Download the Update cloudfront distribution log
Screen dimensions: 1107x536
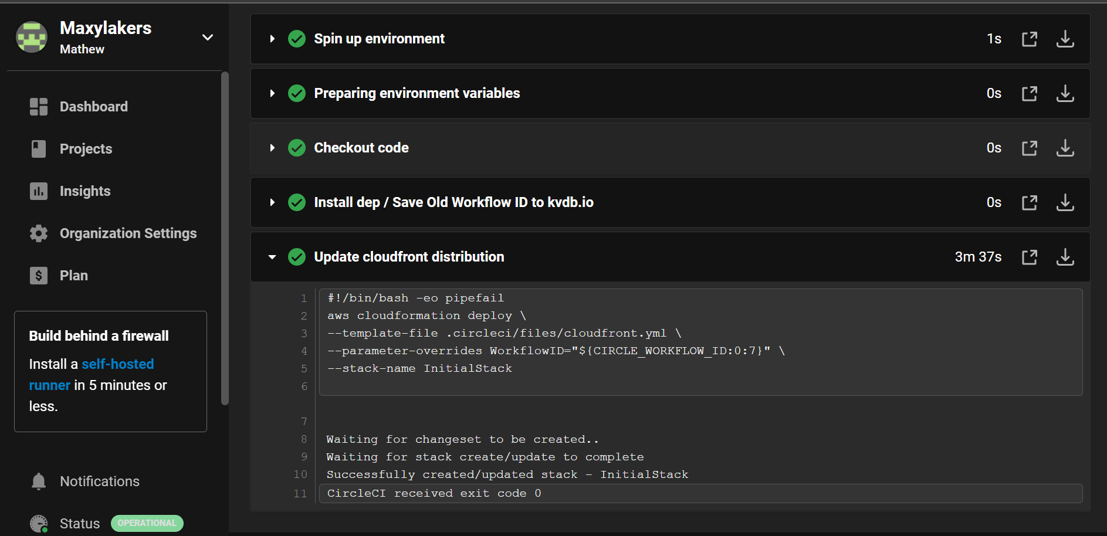coord(1065,257)
